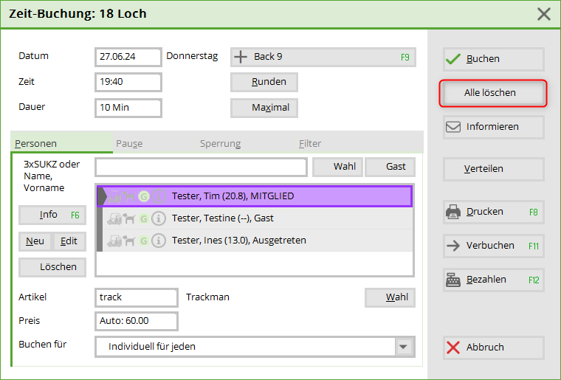Click the dog icon in Tester, Testine row
Screen dimensions: 561x380
[129, 218]
